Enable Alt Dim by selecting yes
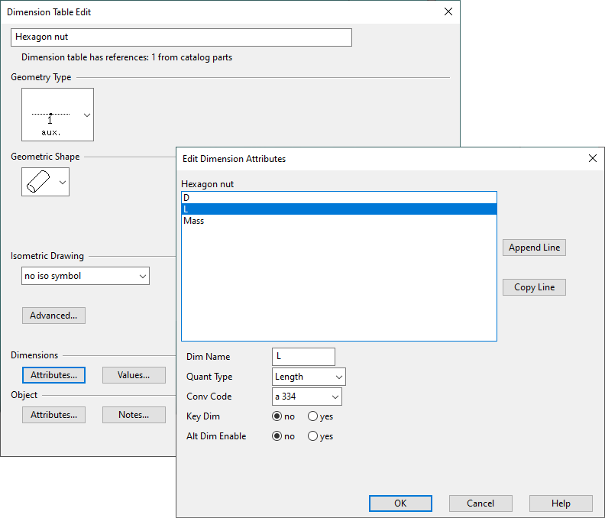Image resolution: width=605 pixels, height=518 pixels. (313, 436)
